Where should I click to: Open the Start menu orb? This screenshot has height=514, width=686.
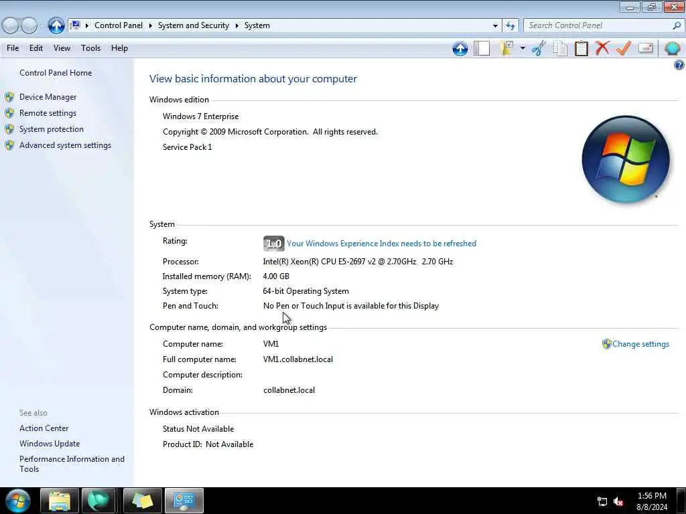pyautogui.click(x=17, y=501)
